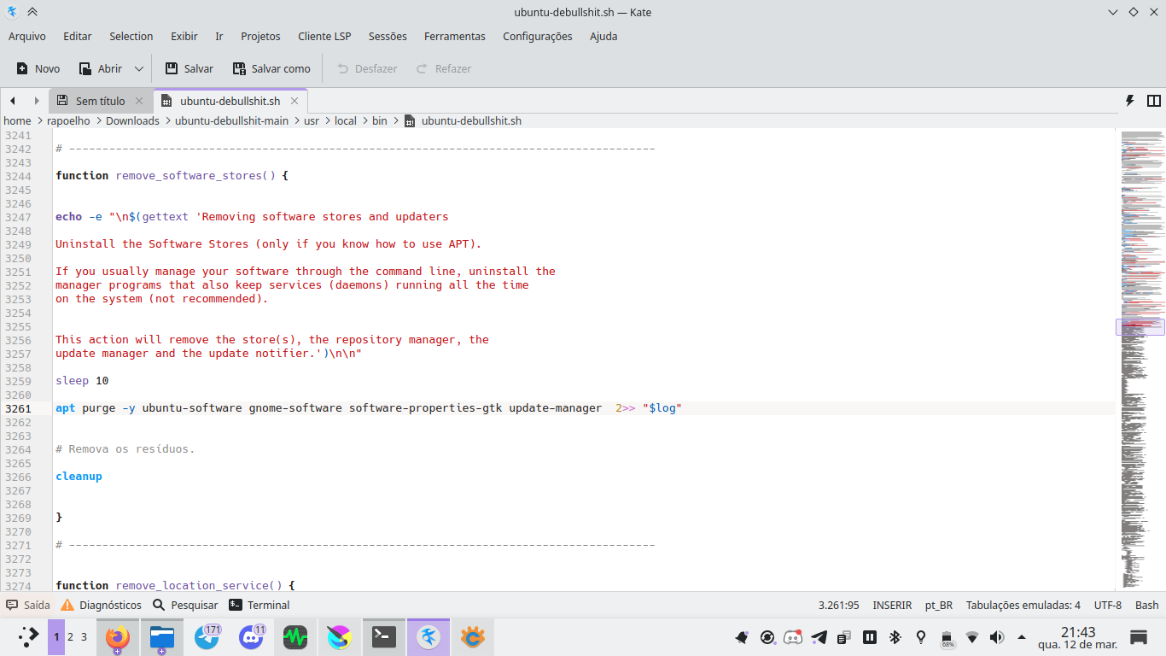Click the ubuntu-debullshit.sh breadcrumb file entry

(462, 121)
